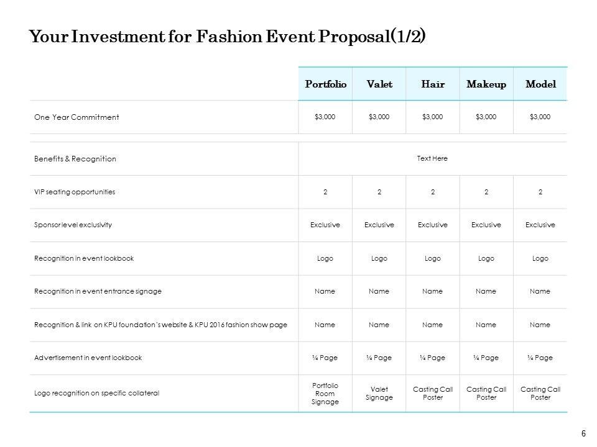The height and width of the screenshot is (447, 597).
Task: Click the Text Here placeholder cell
Action: pyautogui.click(x=432, y=158)
